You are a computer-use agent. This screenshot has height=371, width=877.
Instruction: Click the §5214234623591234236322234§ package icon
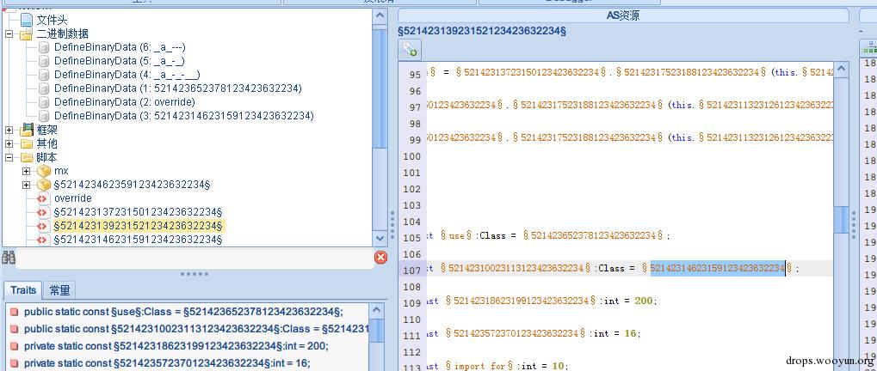tap(44, 185)
